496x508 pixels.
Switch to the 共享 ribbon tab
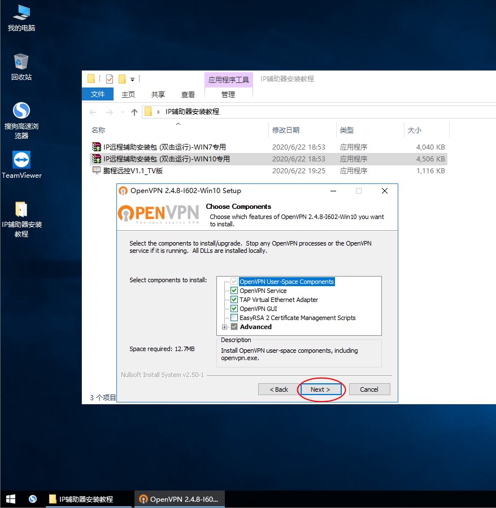coord(158,94)
